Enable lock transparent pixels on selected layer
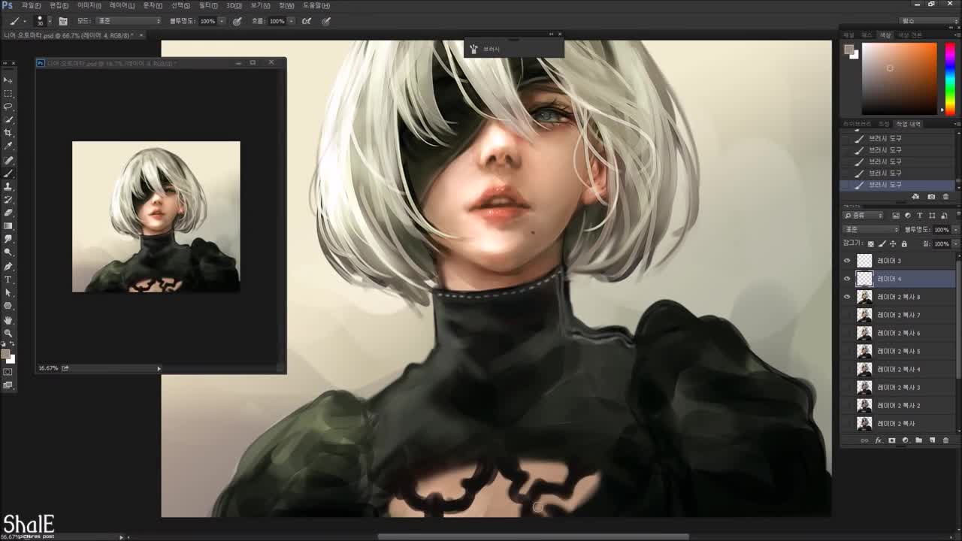This screenshot has width=962, height=541. coord(870,243)
